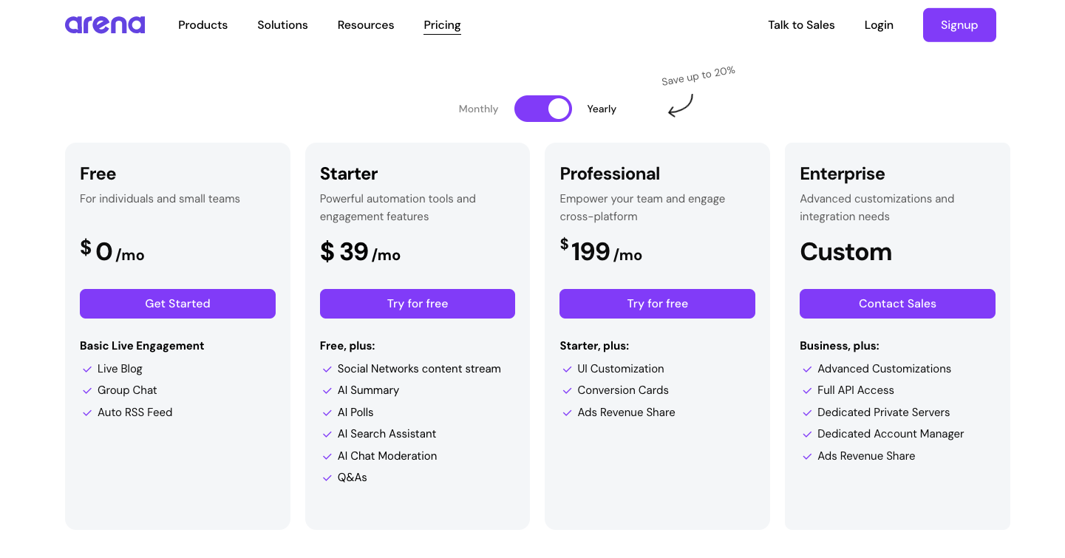
Task: Click the Arena logo
Action: coord(105,25)
